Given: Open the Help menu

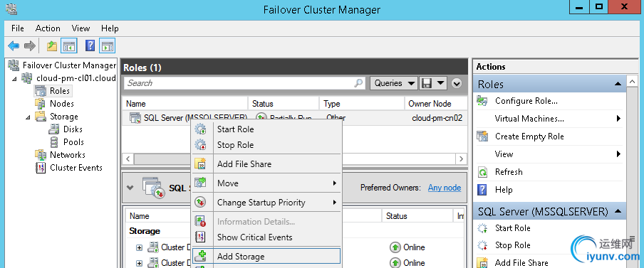Looking at the screenshot, I should point(110,28).
